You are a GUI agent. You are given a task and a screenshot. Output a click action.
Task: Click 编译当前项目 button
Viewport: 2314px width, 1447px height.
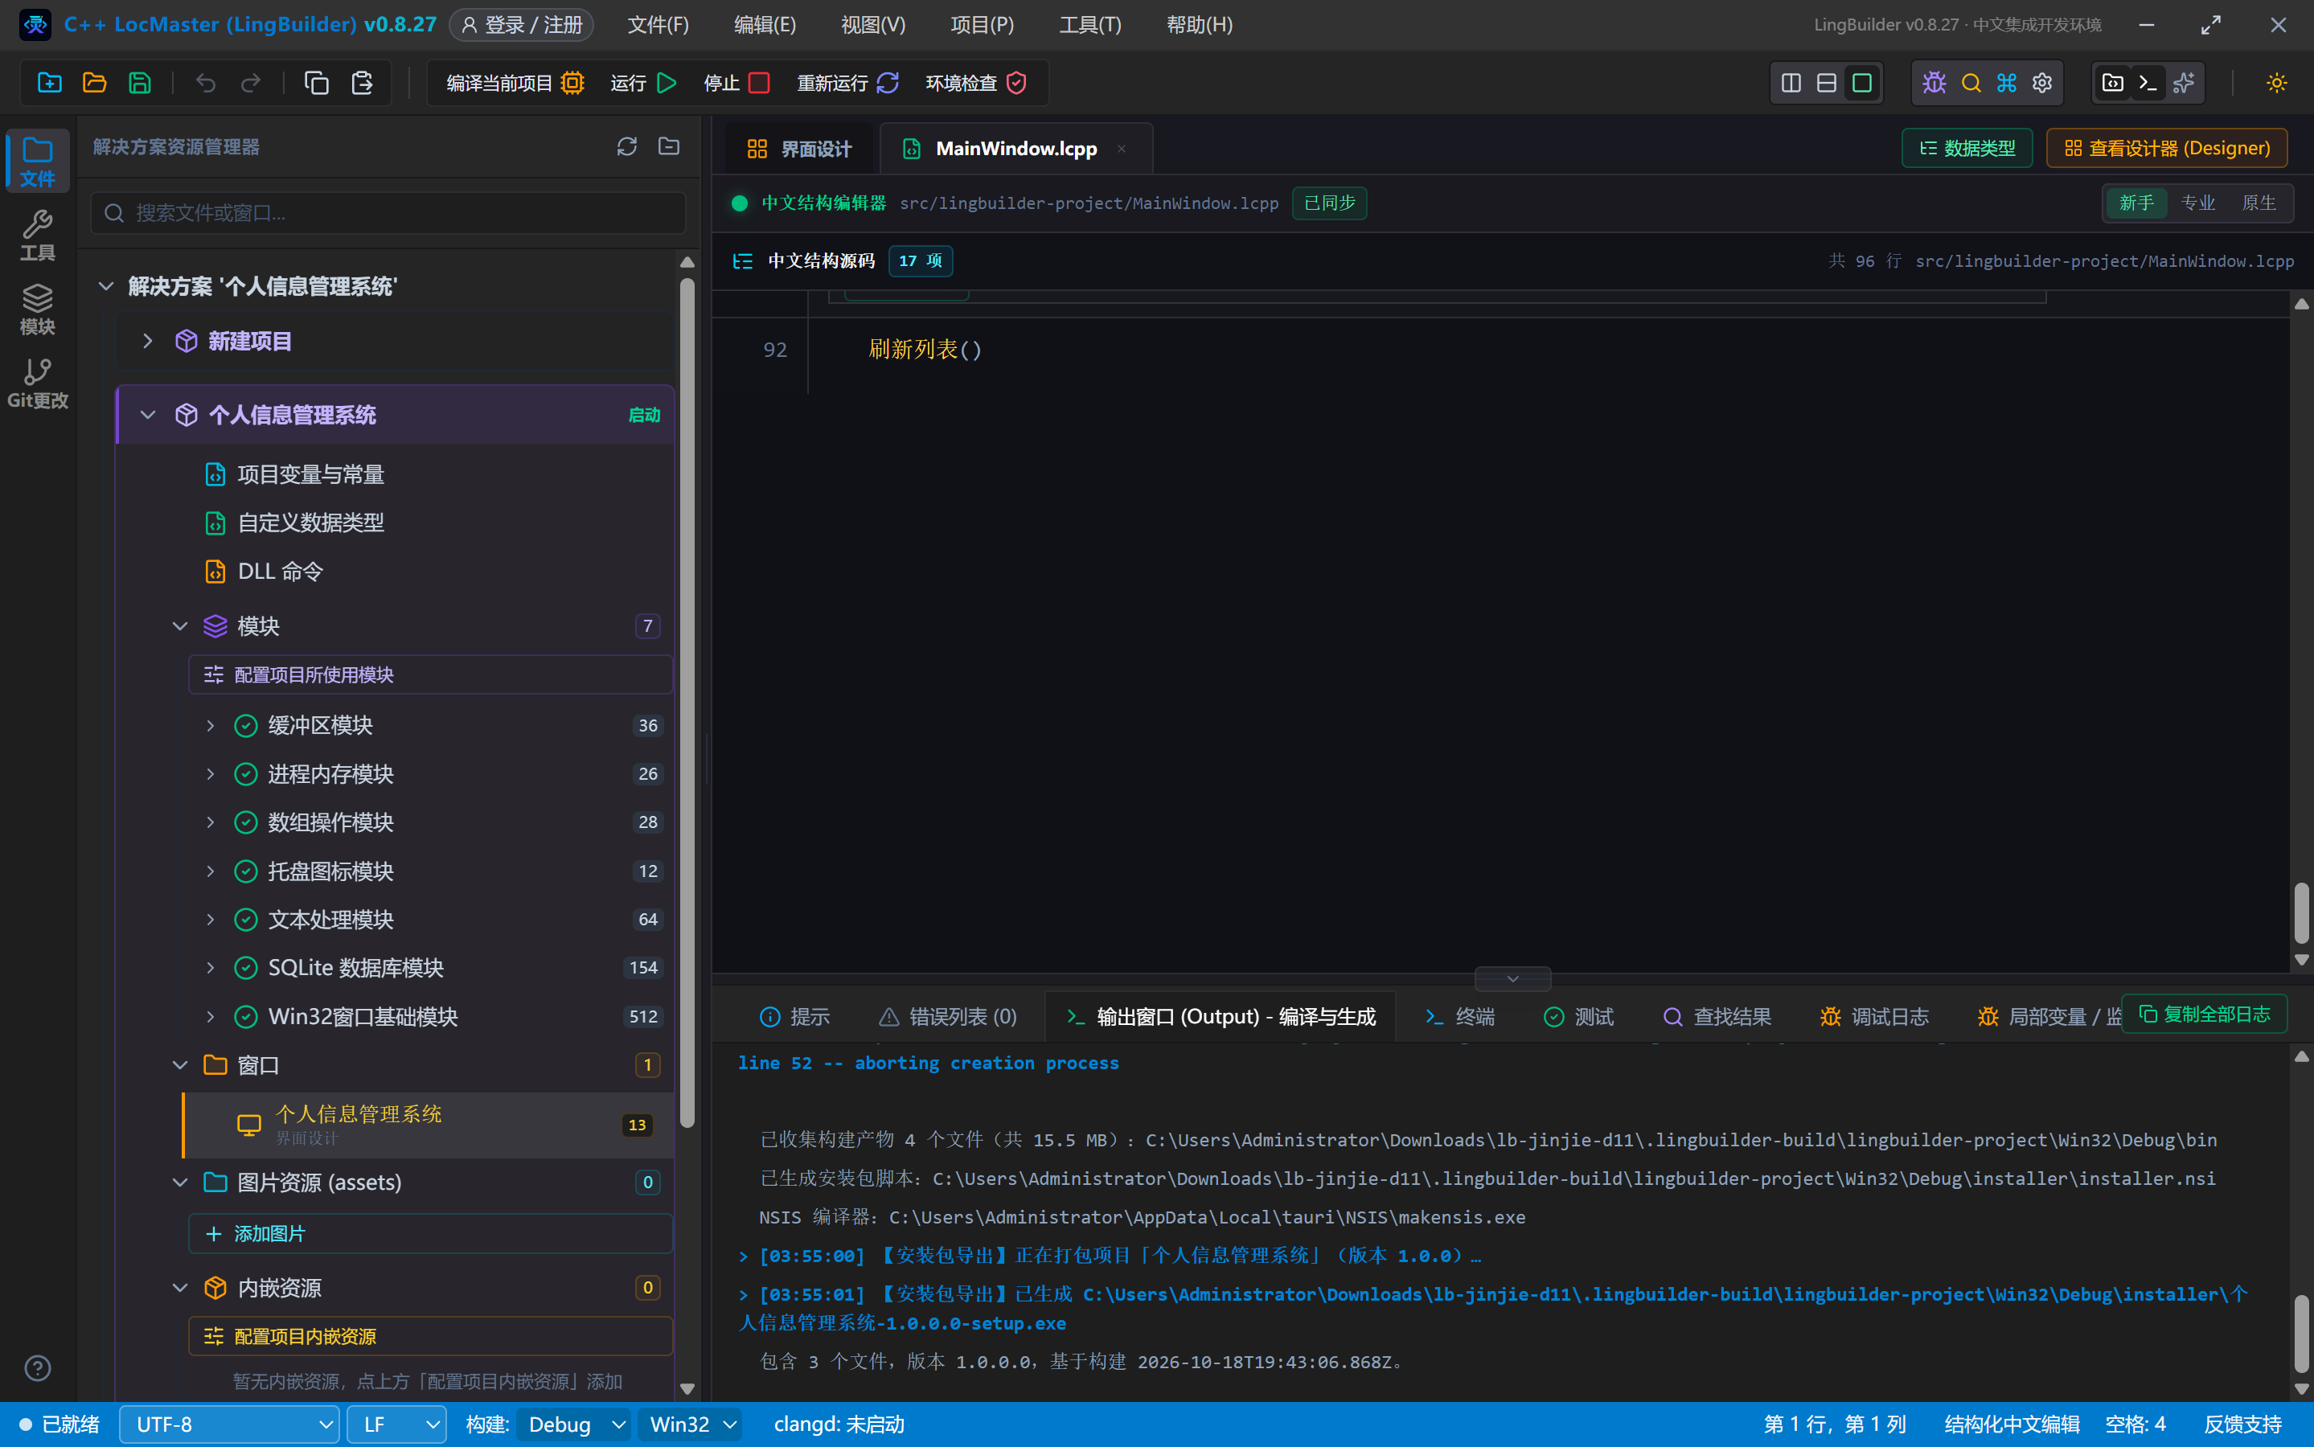click(x=516, y=84)
